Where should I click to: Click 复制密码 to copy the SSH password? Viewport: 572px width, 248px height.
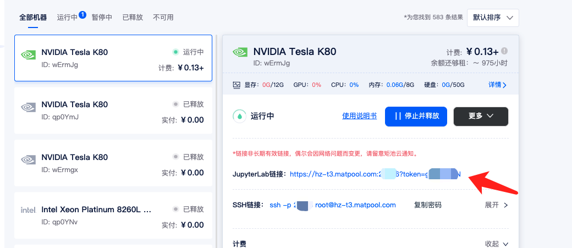(427, 205)
